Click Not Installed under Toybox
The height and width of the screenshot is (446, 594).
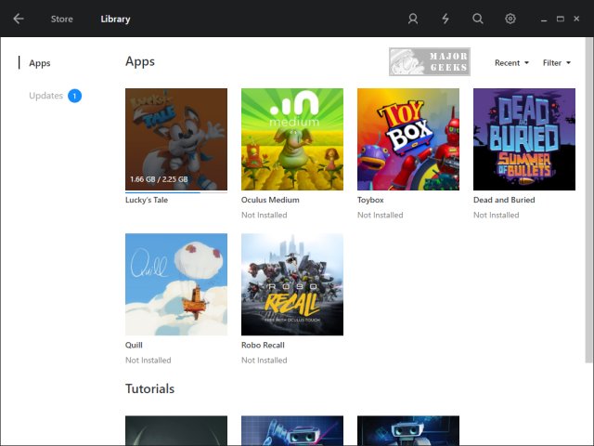coord(380,215)
